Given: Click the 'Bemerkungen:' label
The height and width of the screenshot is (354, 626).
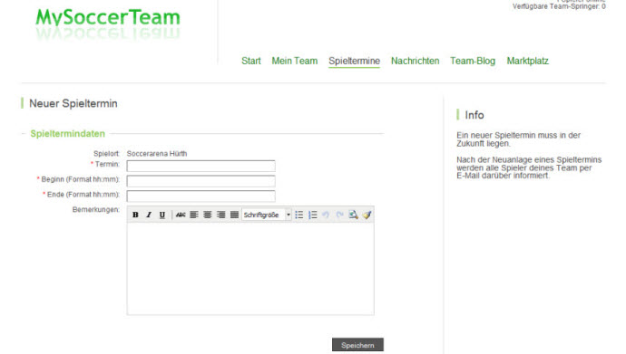Looking at the screenshot, I should 96,209.
